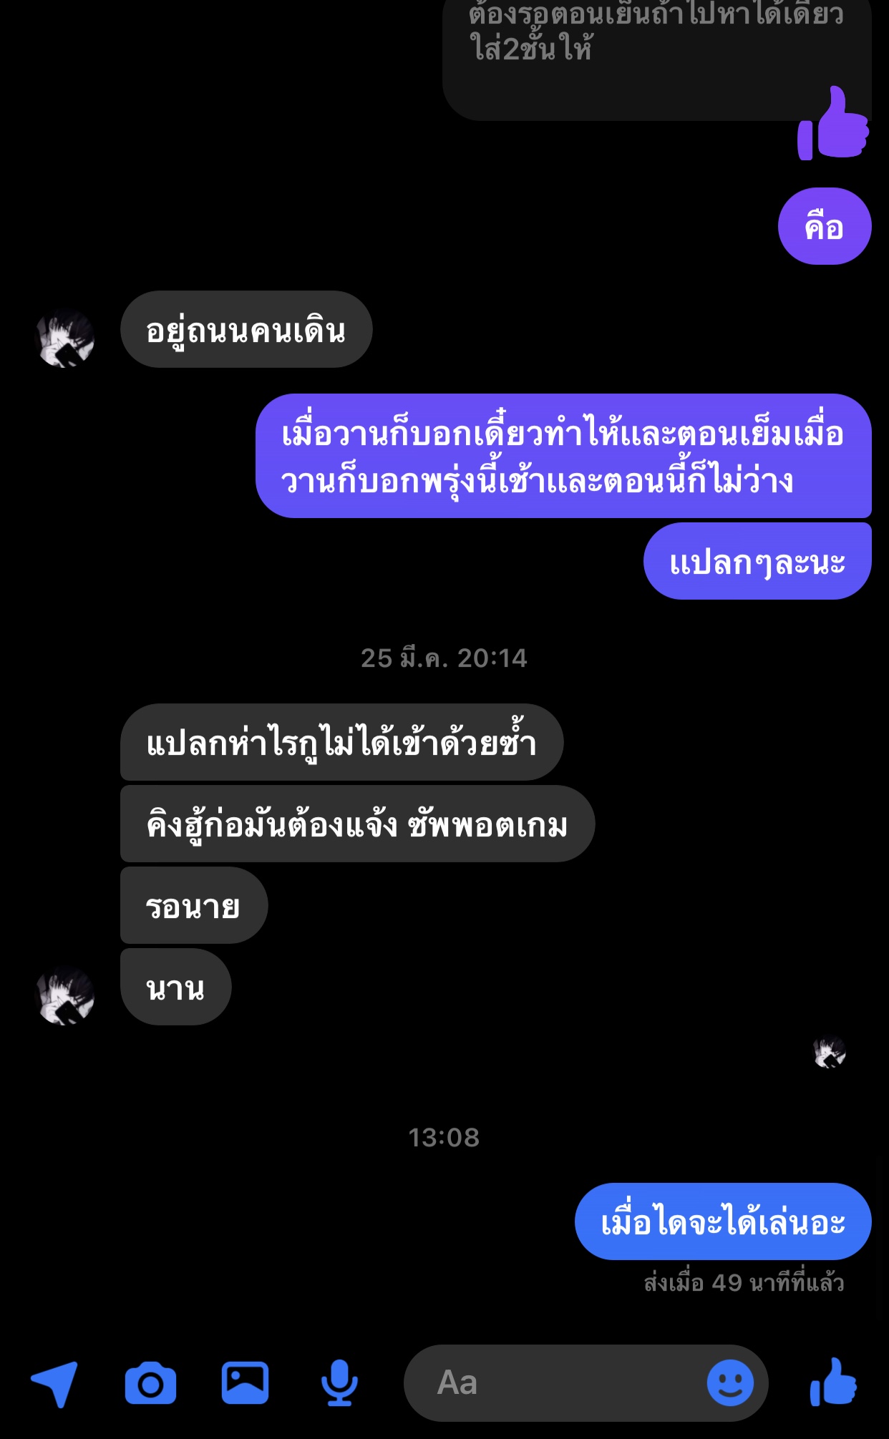Open the camera icon

click(x=150, y=1383)
